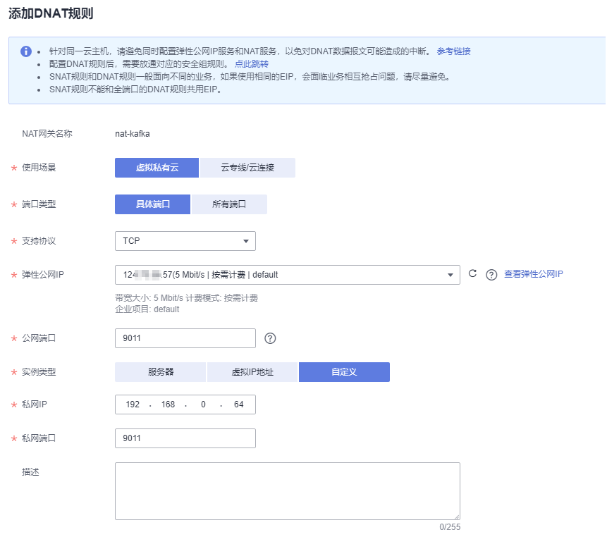
Task: Expand the 弹性公网IP selection list
Action: pyautogui.click(x=282, y=275)
